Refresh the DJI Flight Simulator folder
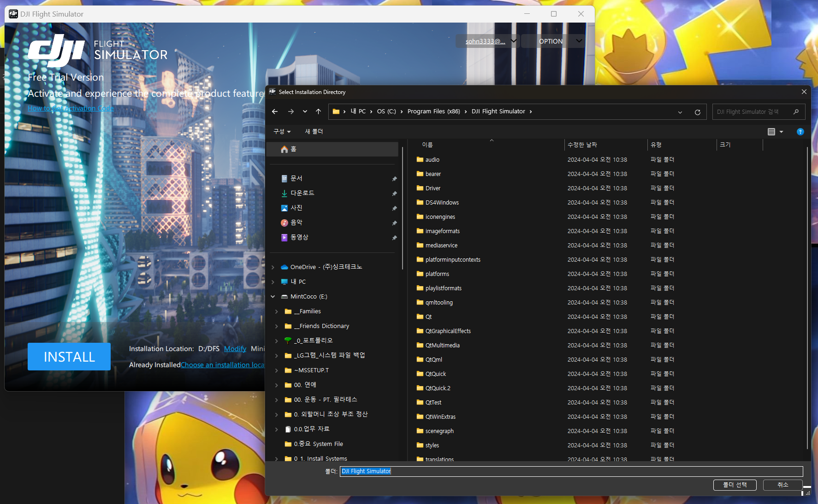 pyautogui.click(x=697, y=112)
